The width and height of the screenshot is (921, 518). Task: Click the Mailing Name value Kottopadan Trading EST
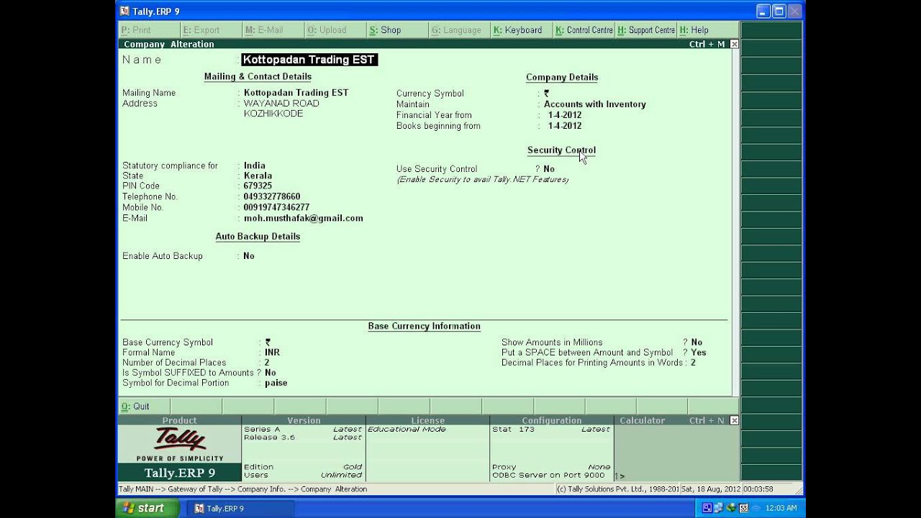click(296, 93)
